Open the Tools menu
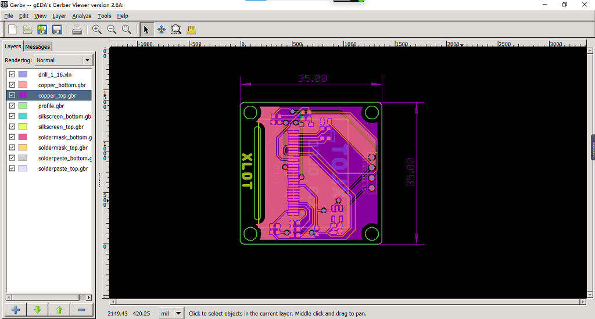The image size is (595, 319). point(104,16)
